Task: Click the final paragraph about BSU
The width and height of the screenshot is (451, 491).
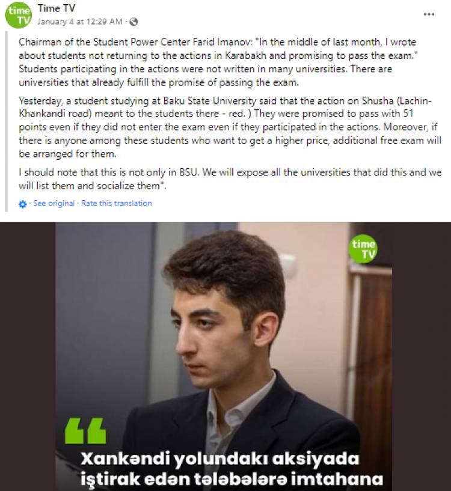Action: tap(230, 179)
